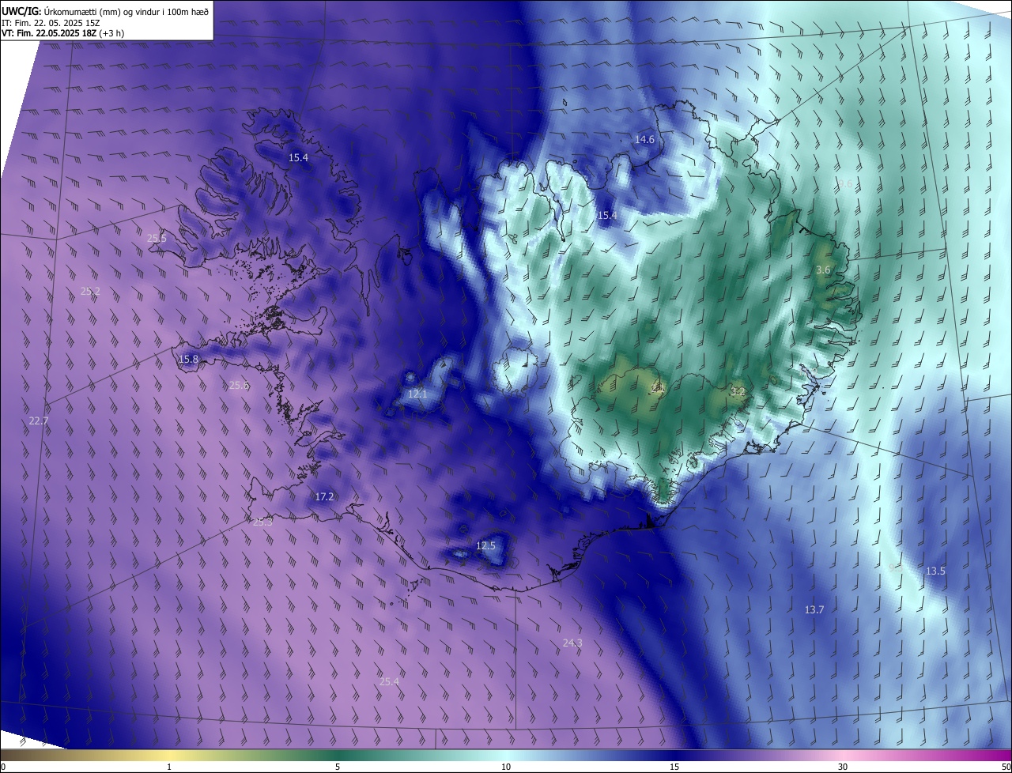
Task: Click the 22.7 value label
Action: click(39, 420)
